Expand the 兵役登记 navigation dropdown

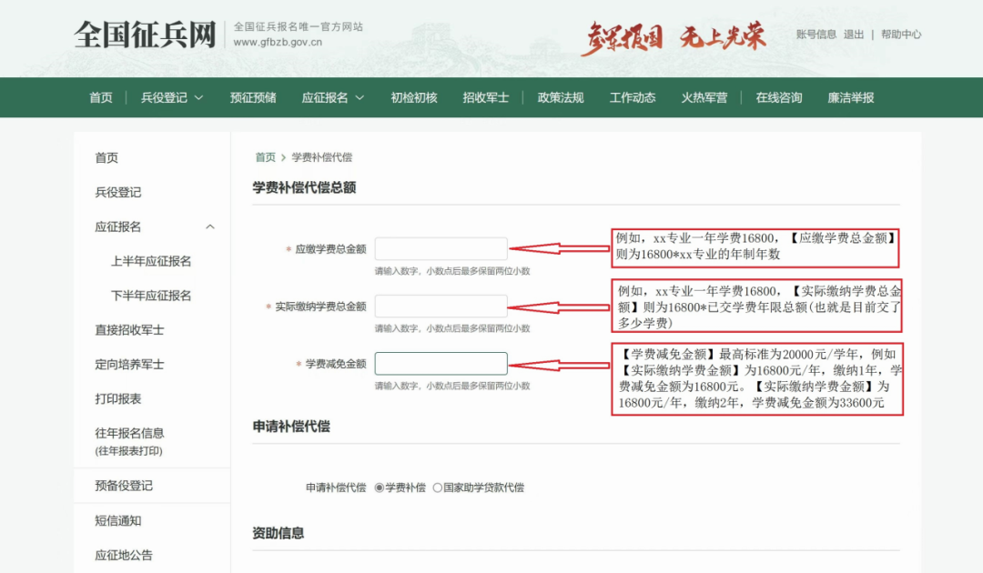click(x=171, y=97)
